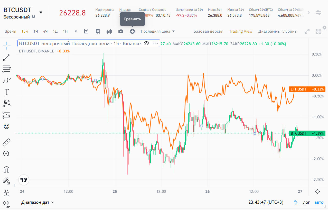This screenshot has width=328, height=210.
Task: Select the 4Ч timeframe
Action: point(45,31)
